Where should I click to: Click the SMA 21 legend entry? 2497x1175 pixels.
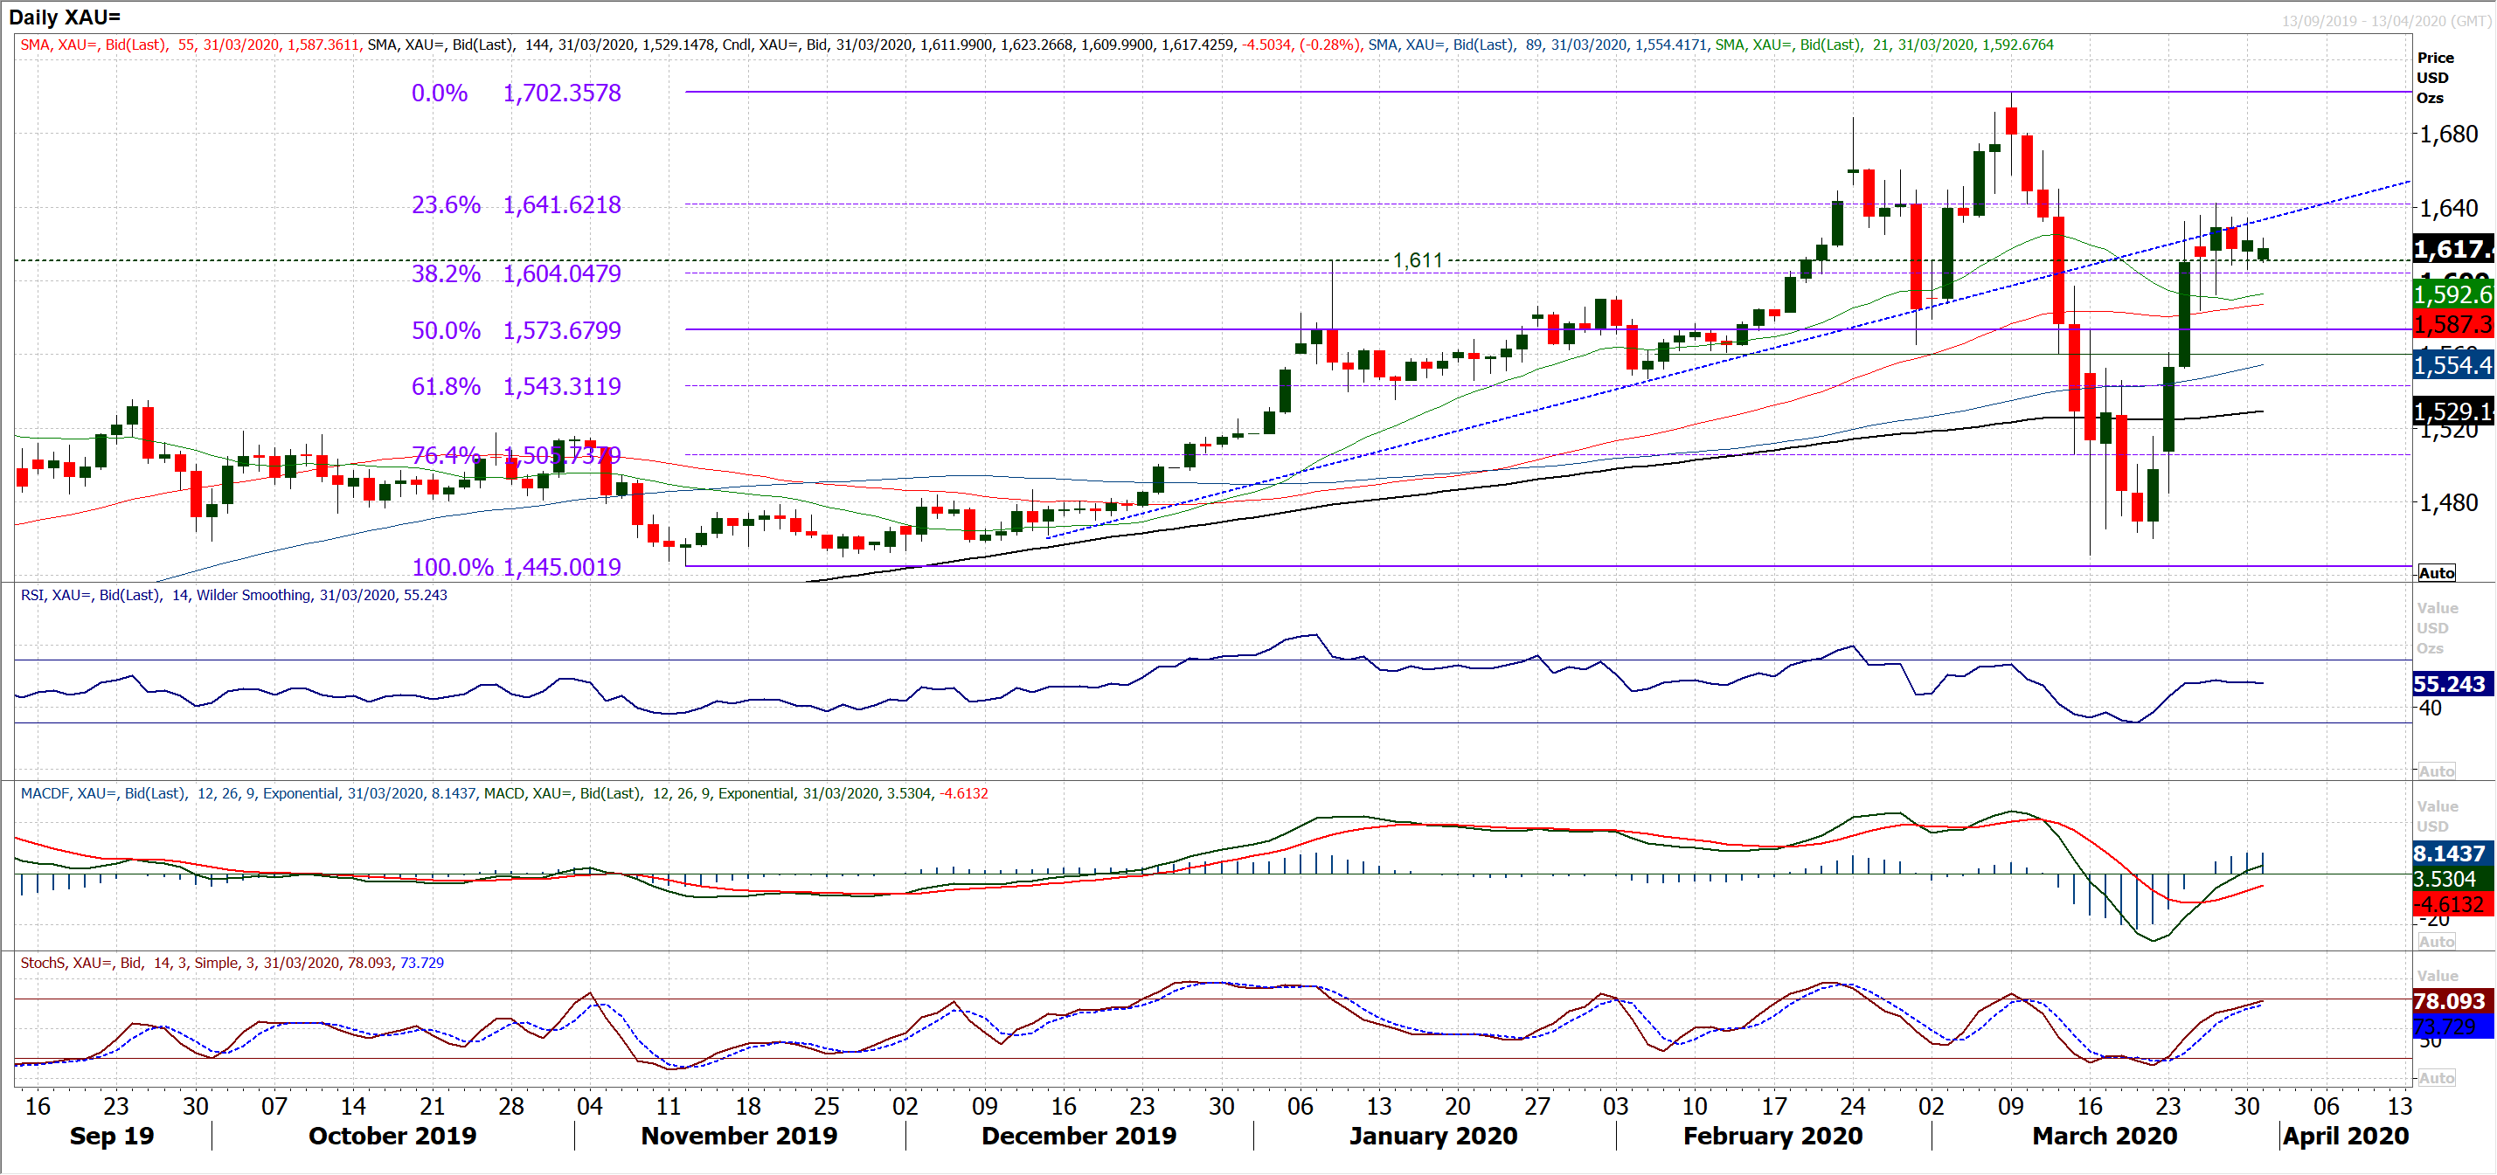coord(1884,45)
